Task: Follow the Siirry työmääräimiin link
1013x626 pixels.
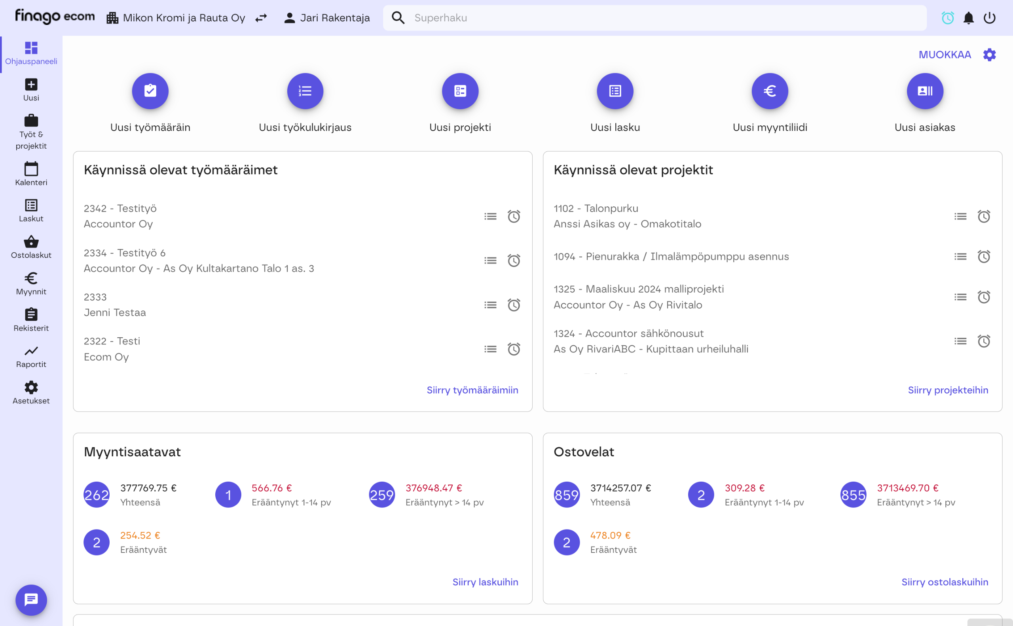Action: [472, 390]
